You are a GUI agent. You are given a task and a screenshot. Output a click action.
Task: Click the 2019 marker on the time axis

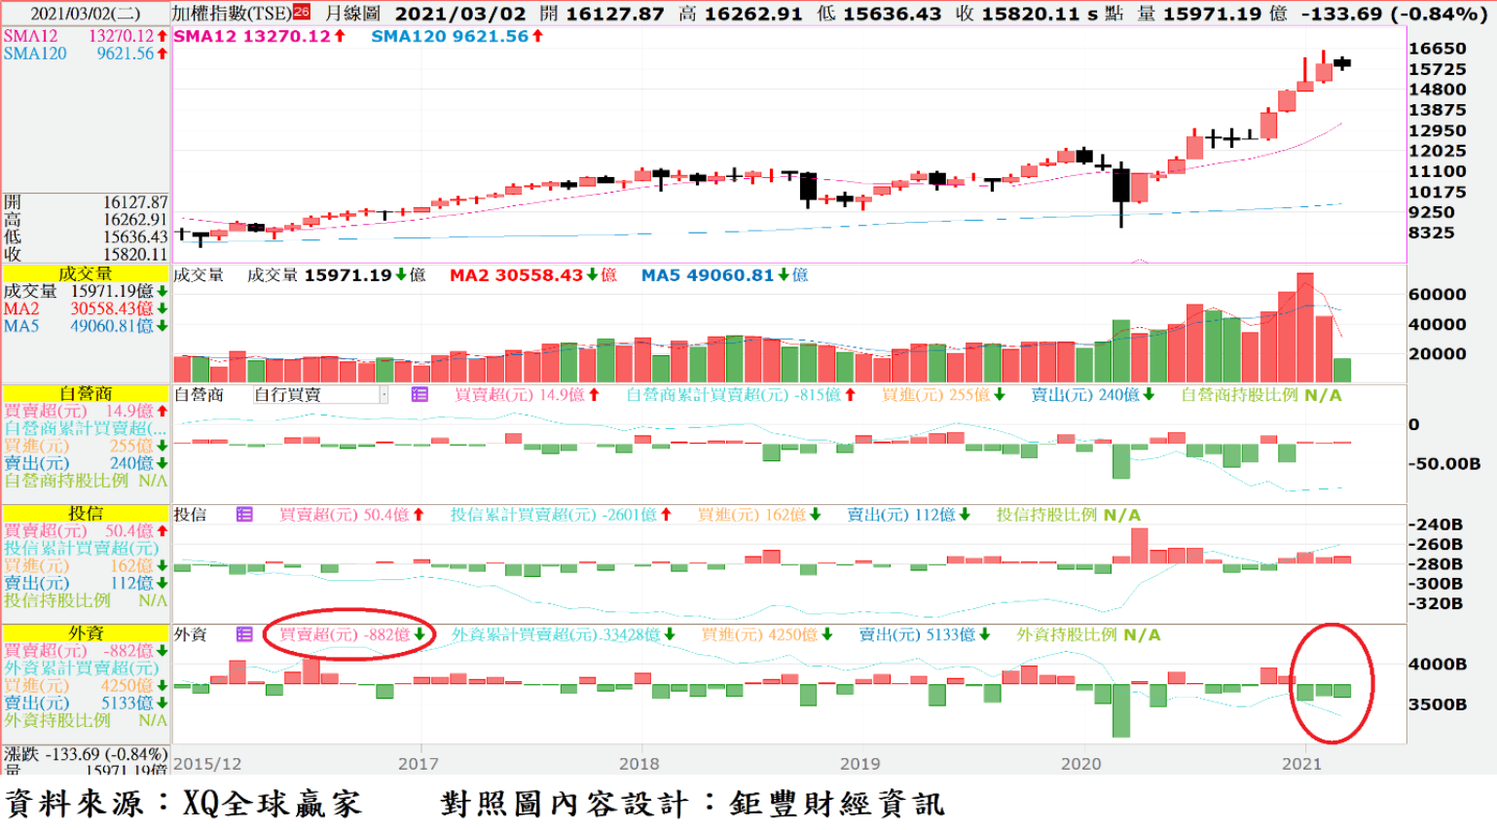coord(859,764)
